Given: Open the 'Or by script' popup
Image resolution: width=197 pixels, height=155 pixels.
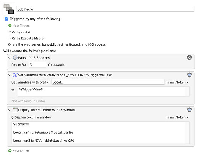Looking at the screenshot, I should (x=20, y=32).
